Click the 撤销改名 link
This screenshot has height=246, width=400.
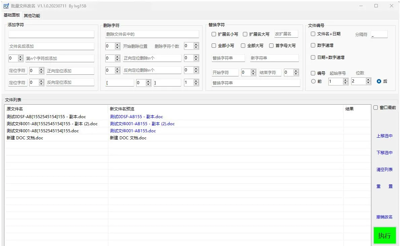point(384,217)
